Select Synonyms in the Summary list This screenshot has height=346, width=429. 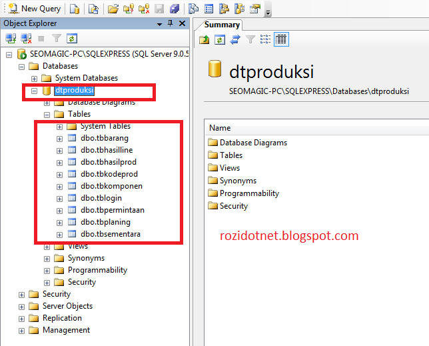[238, 181]
